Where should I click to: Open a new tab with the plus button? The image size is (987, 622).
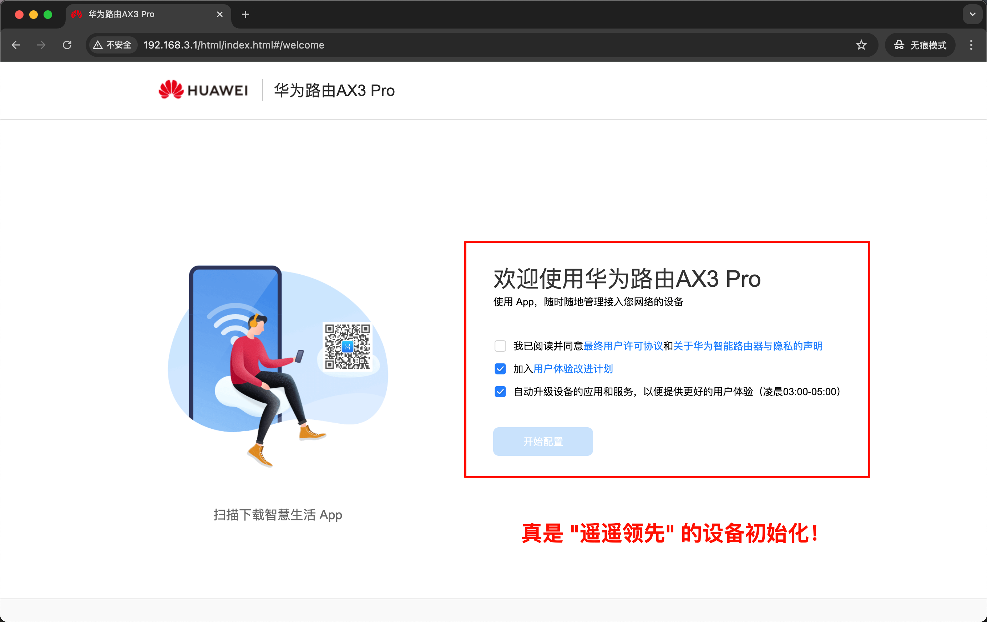pyautogui.click(x=246, y=14)
